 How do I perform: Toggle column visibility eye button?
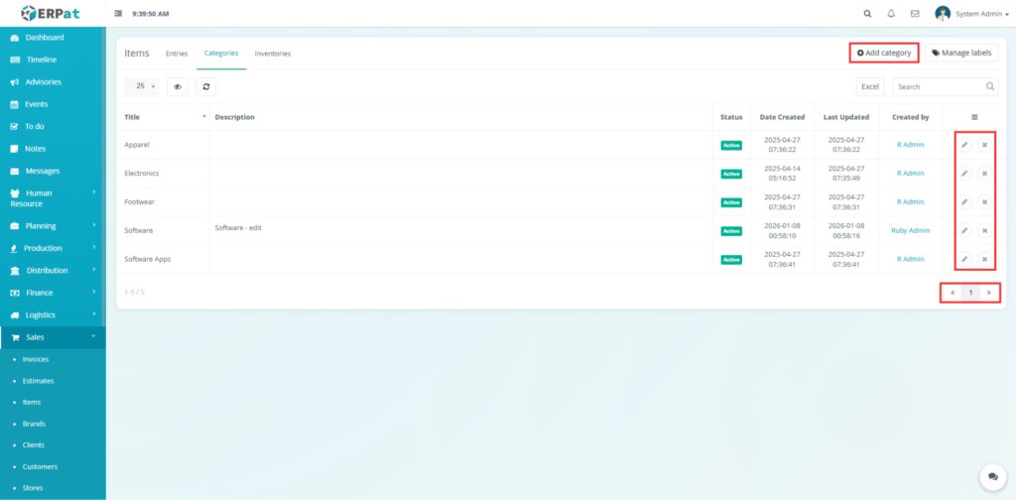(178, 86)
